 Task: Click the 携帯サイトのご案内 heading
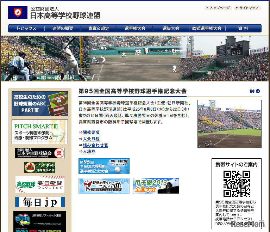237,165
